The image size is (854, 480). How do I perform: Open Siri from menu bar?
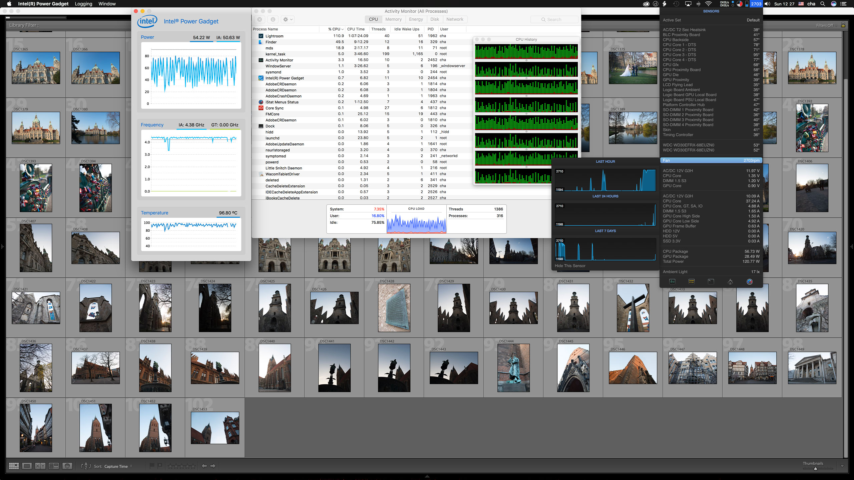pyautogui.click(x=834, y=4)
